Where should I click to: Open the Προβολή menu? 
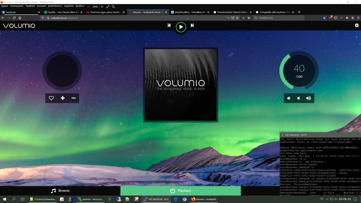pos(30,6)
